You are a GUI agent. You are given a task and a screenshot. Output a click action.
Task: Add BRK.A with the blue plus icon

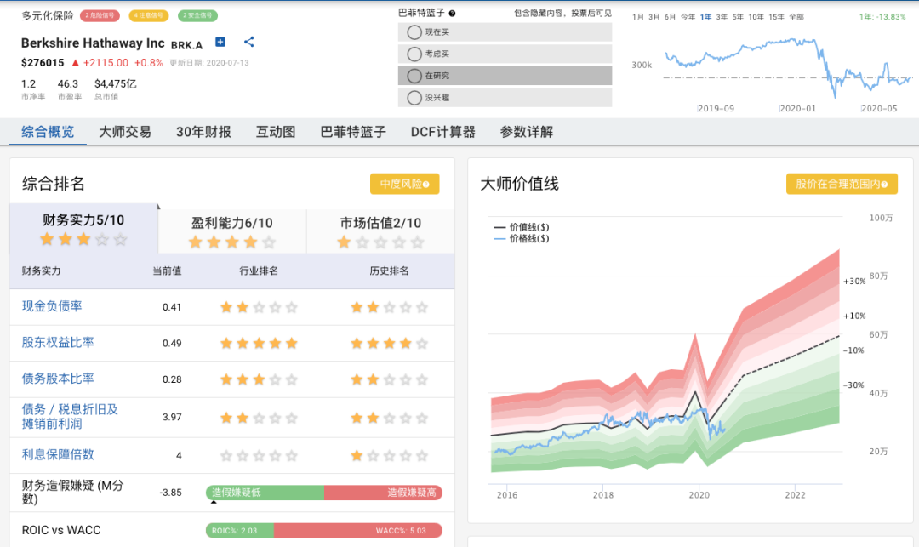click(220, 42)
